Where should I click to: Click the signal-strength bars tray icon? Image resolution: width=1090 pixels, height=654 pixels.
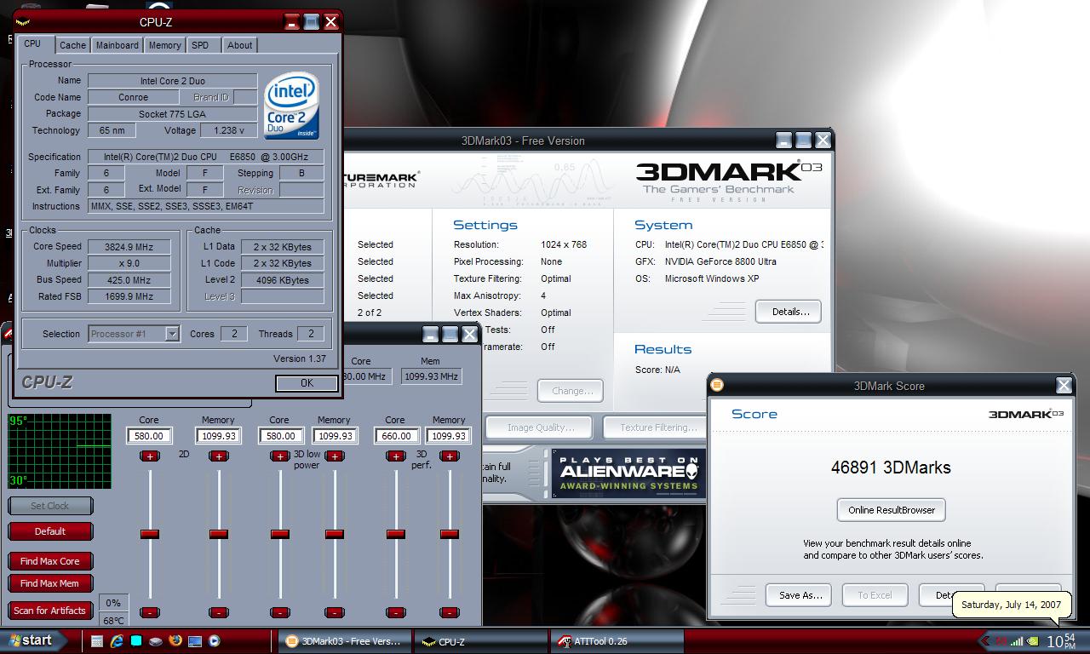coord(1017,641)
